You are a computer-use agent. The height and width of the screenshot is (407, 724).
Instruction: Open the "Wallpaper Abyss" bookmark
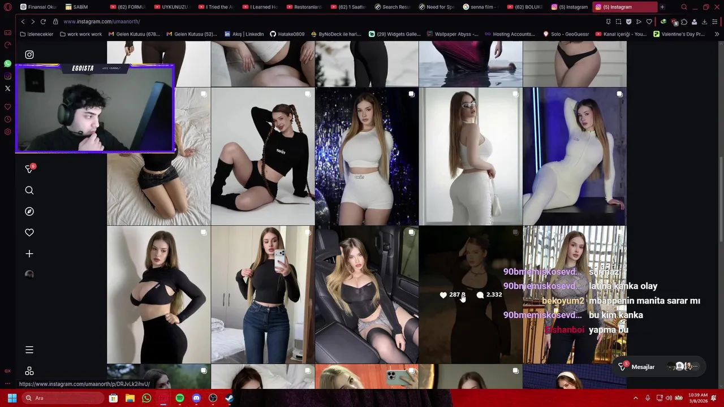pos(452,34)
